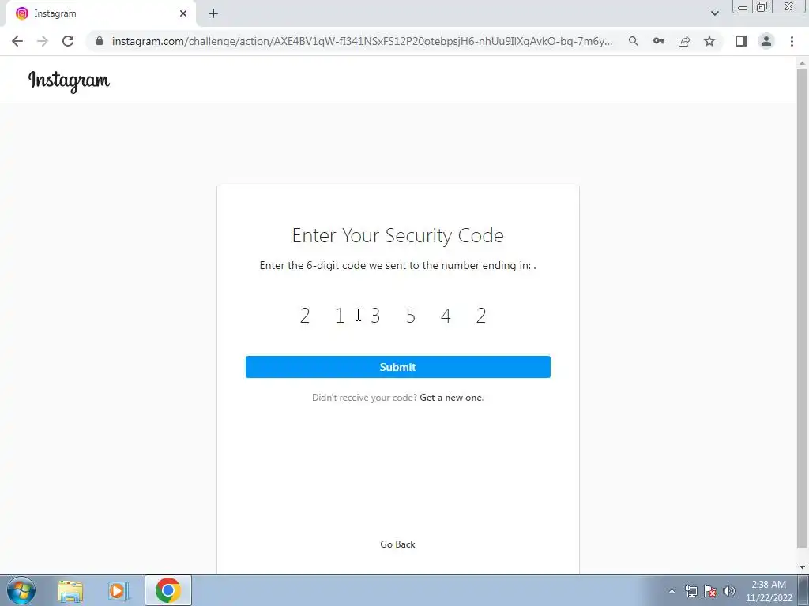
Task: Bookmark this page with the star
Action: tap(709, 41)
